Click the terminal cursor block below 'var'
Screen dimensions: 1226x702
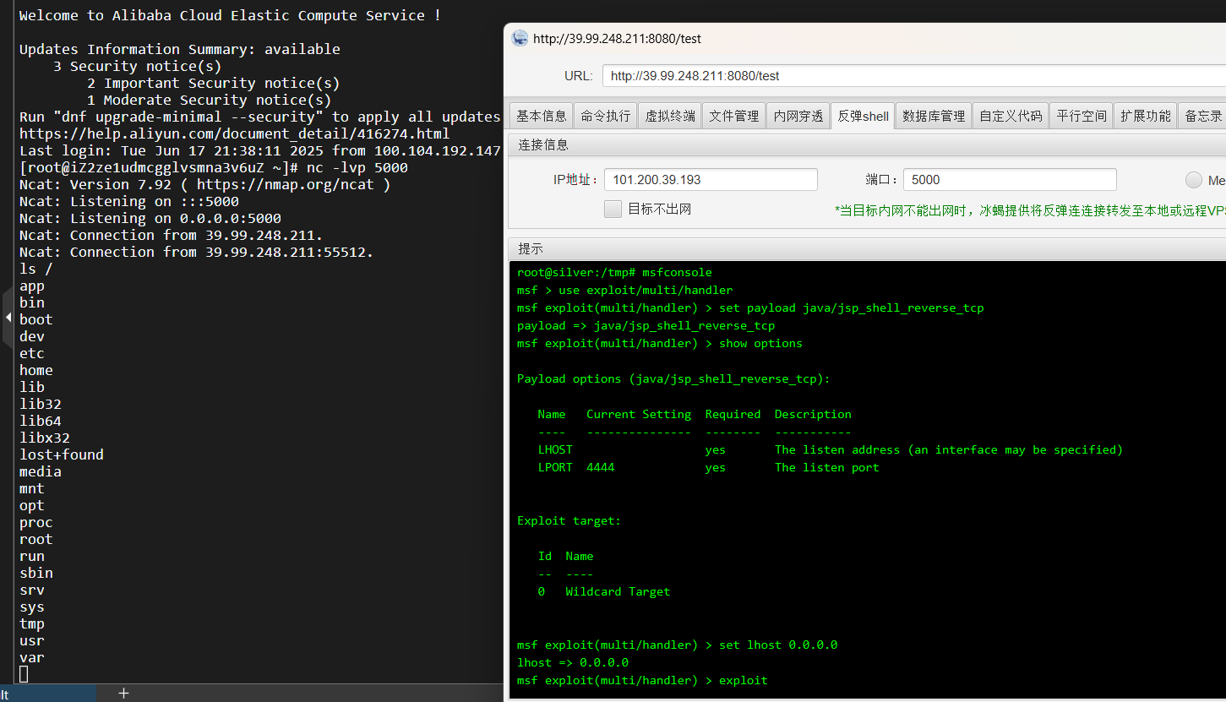[x=24, y=674]
